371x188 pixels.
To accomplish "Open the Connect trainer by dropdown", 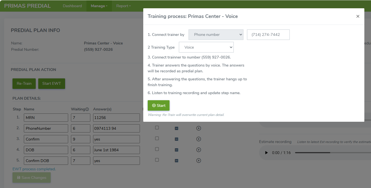I will [x=216, y=35].
